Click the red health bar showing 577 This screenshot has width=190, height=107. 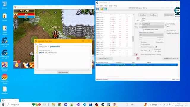tap(26, 15)
